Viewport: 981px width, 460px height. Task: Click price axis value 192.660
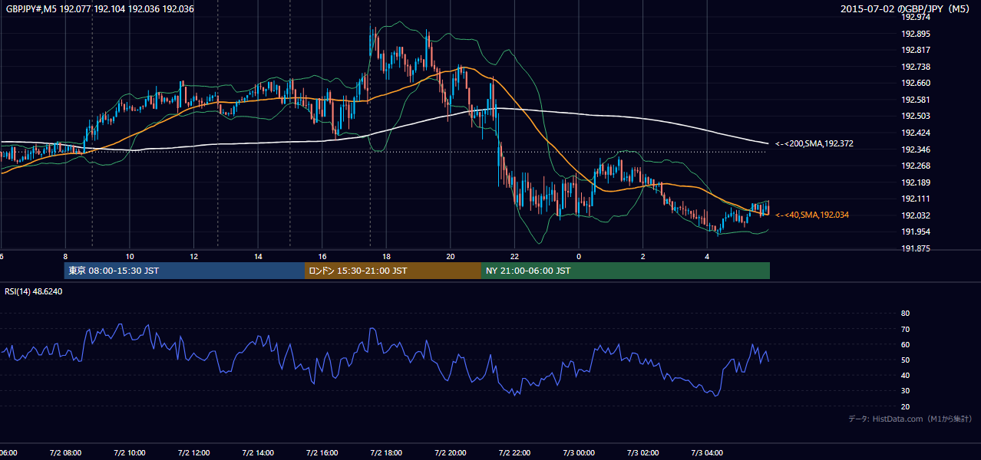[x=916, y=83]
